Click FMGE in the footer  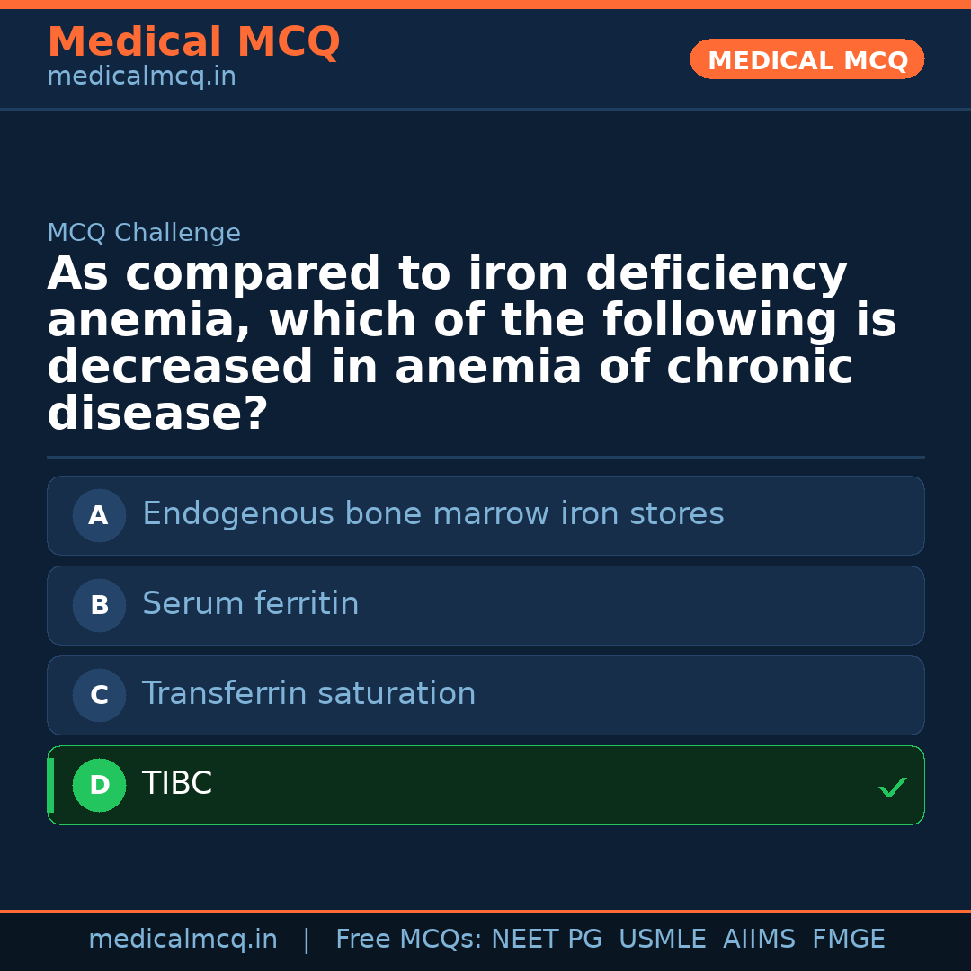pos(848,940)
